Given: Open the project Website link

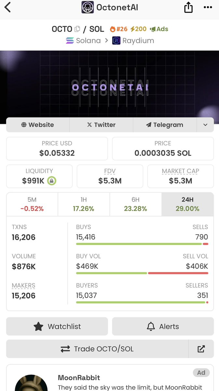Looking at the screenshot, I should click(x=38, y=125).
